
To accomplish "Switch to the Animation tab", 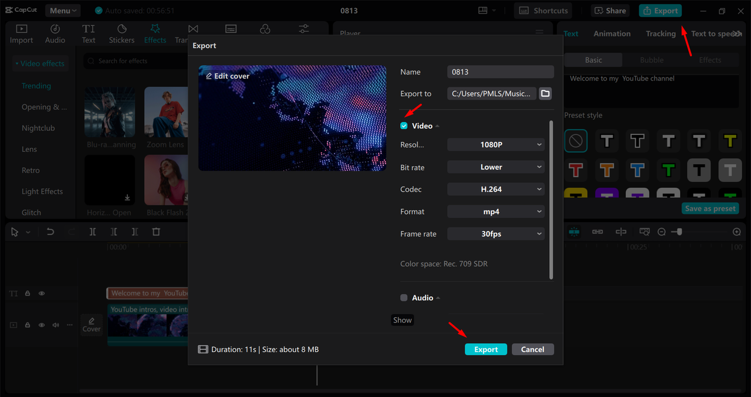I will [x=612, y=33].
